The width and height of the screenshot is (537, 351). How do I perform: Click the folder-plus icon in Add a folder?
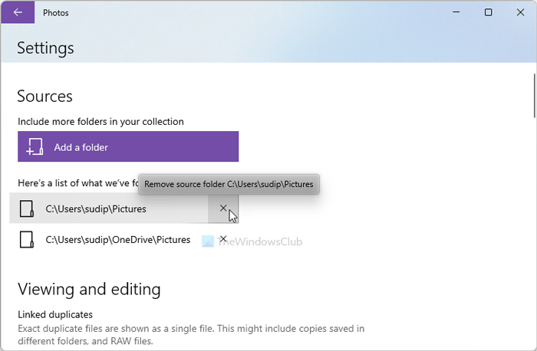[x=34, y=147]
